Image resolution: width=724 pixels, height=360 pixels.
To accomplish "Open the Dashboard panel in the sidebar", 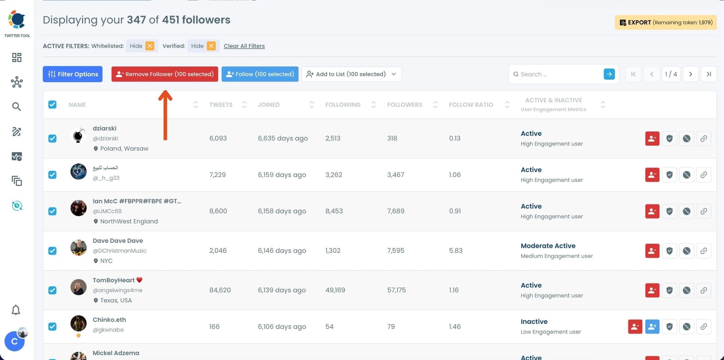I will click(17, 57).
